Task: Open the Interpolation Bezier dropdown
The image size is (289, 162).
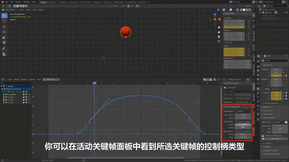Action: pyautogui.click(x=243, y=111)
